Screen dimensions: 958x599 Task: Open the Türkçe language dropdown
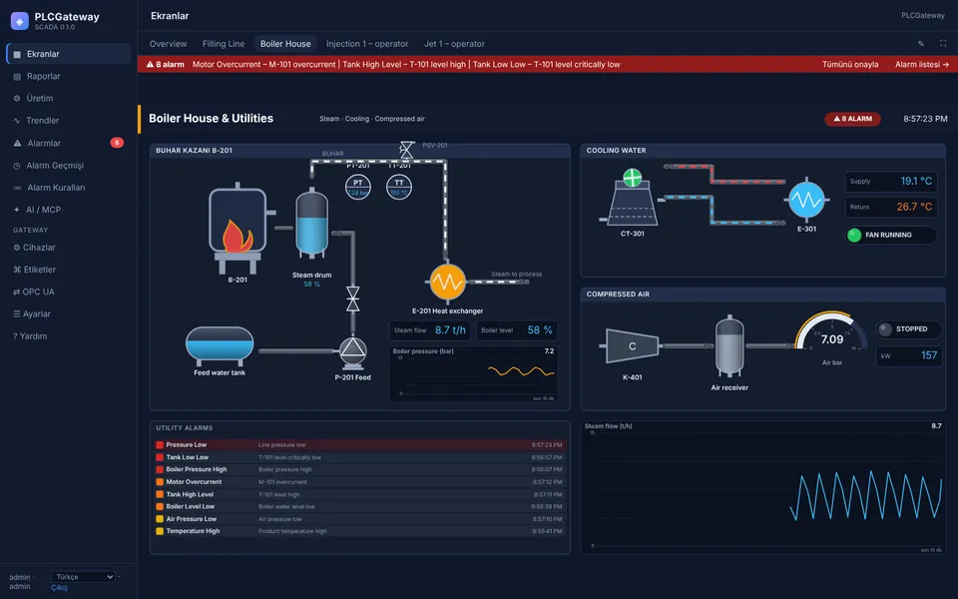83,576
